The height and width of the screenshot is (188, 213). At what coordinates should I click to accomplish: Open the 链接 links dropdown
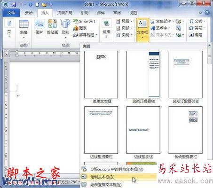tap(107, 29)
